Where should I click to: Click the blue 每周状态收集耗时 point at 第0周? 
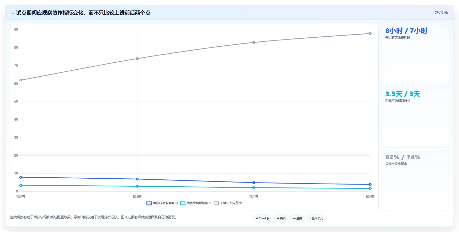pos(21,177)
